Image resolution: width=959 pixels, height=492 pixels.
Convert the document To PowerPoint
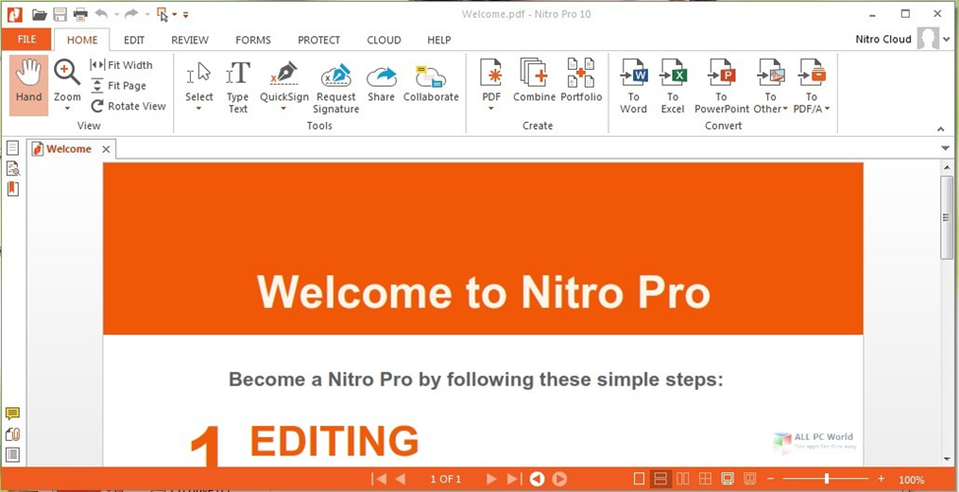pyautogui.click(x=722, y=87)
